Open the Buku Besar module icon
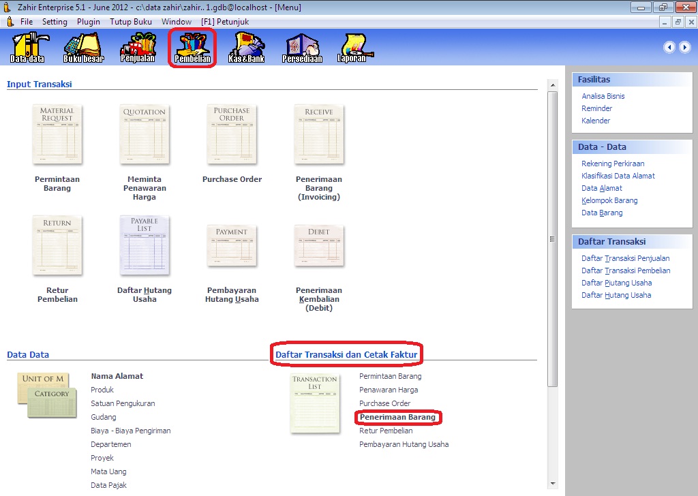This screenshot has width=698, height=496. 82,48
